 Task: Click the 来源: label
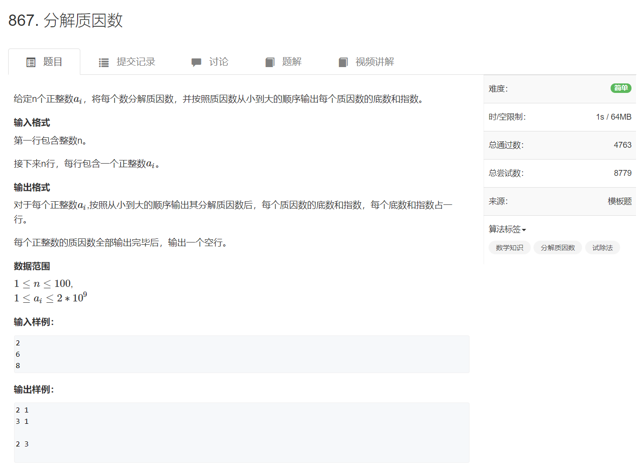[x=498, y=201]
